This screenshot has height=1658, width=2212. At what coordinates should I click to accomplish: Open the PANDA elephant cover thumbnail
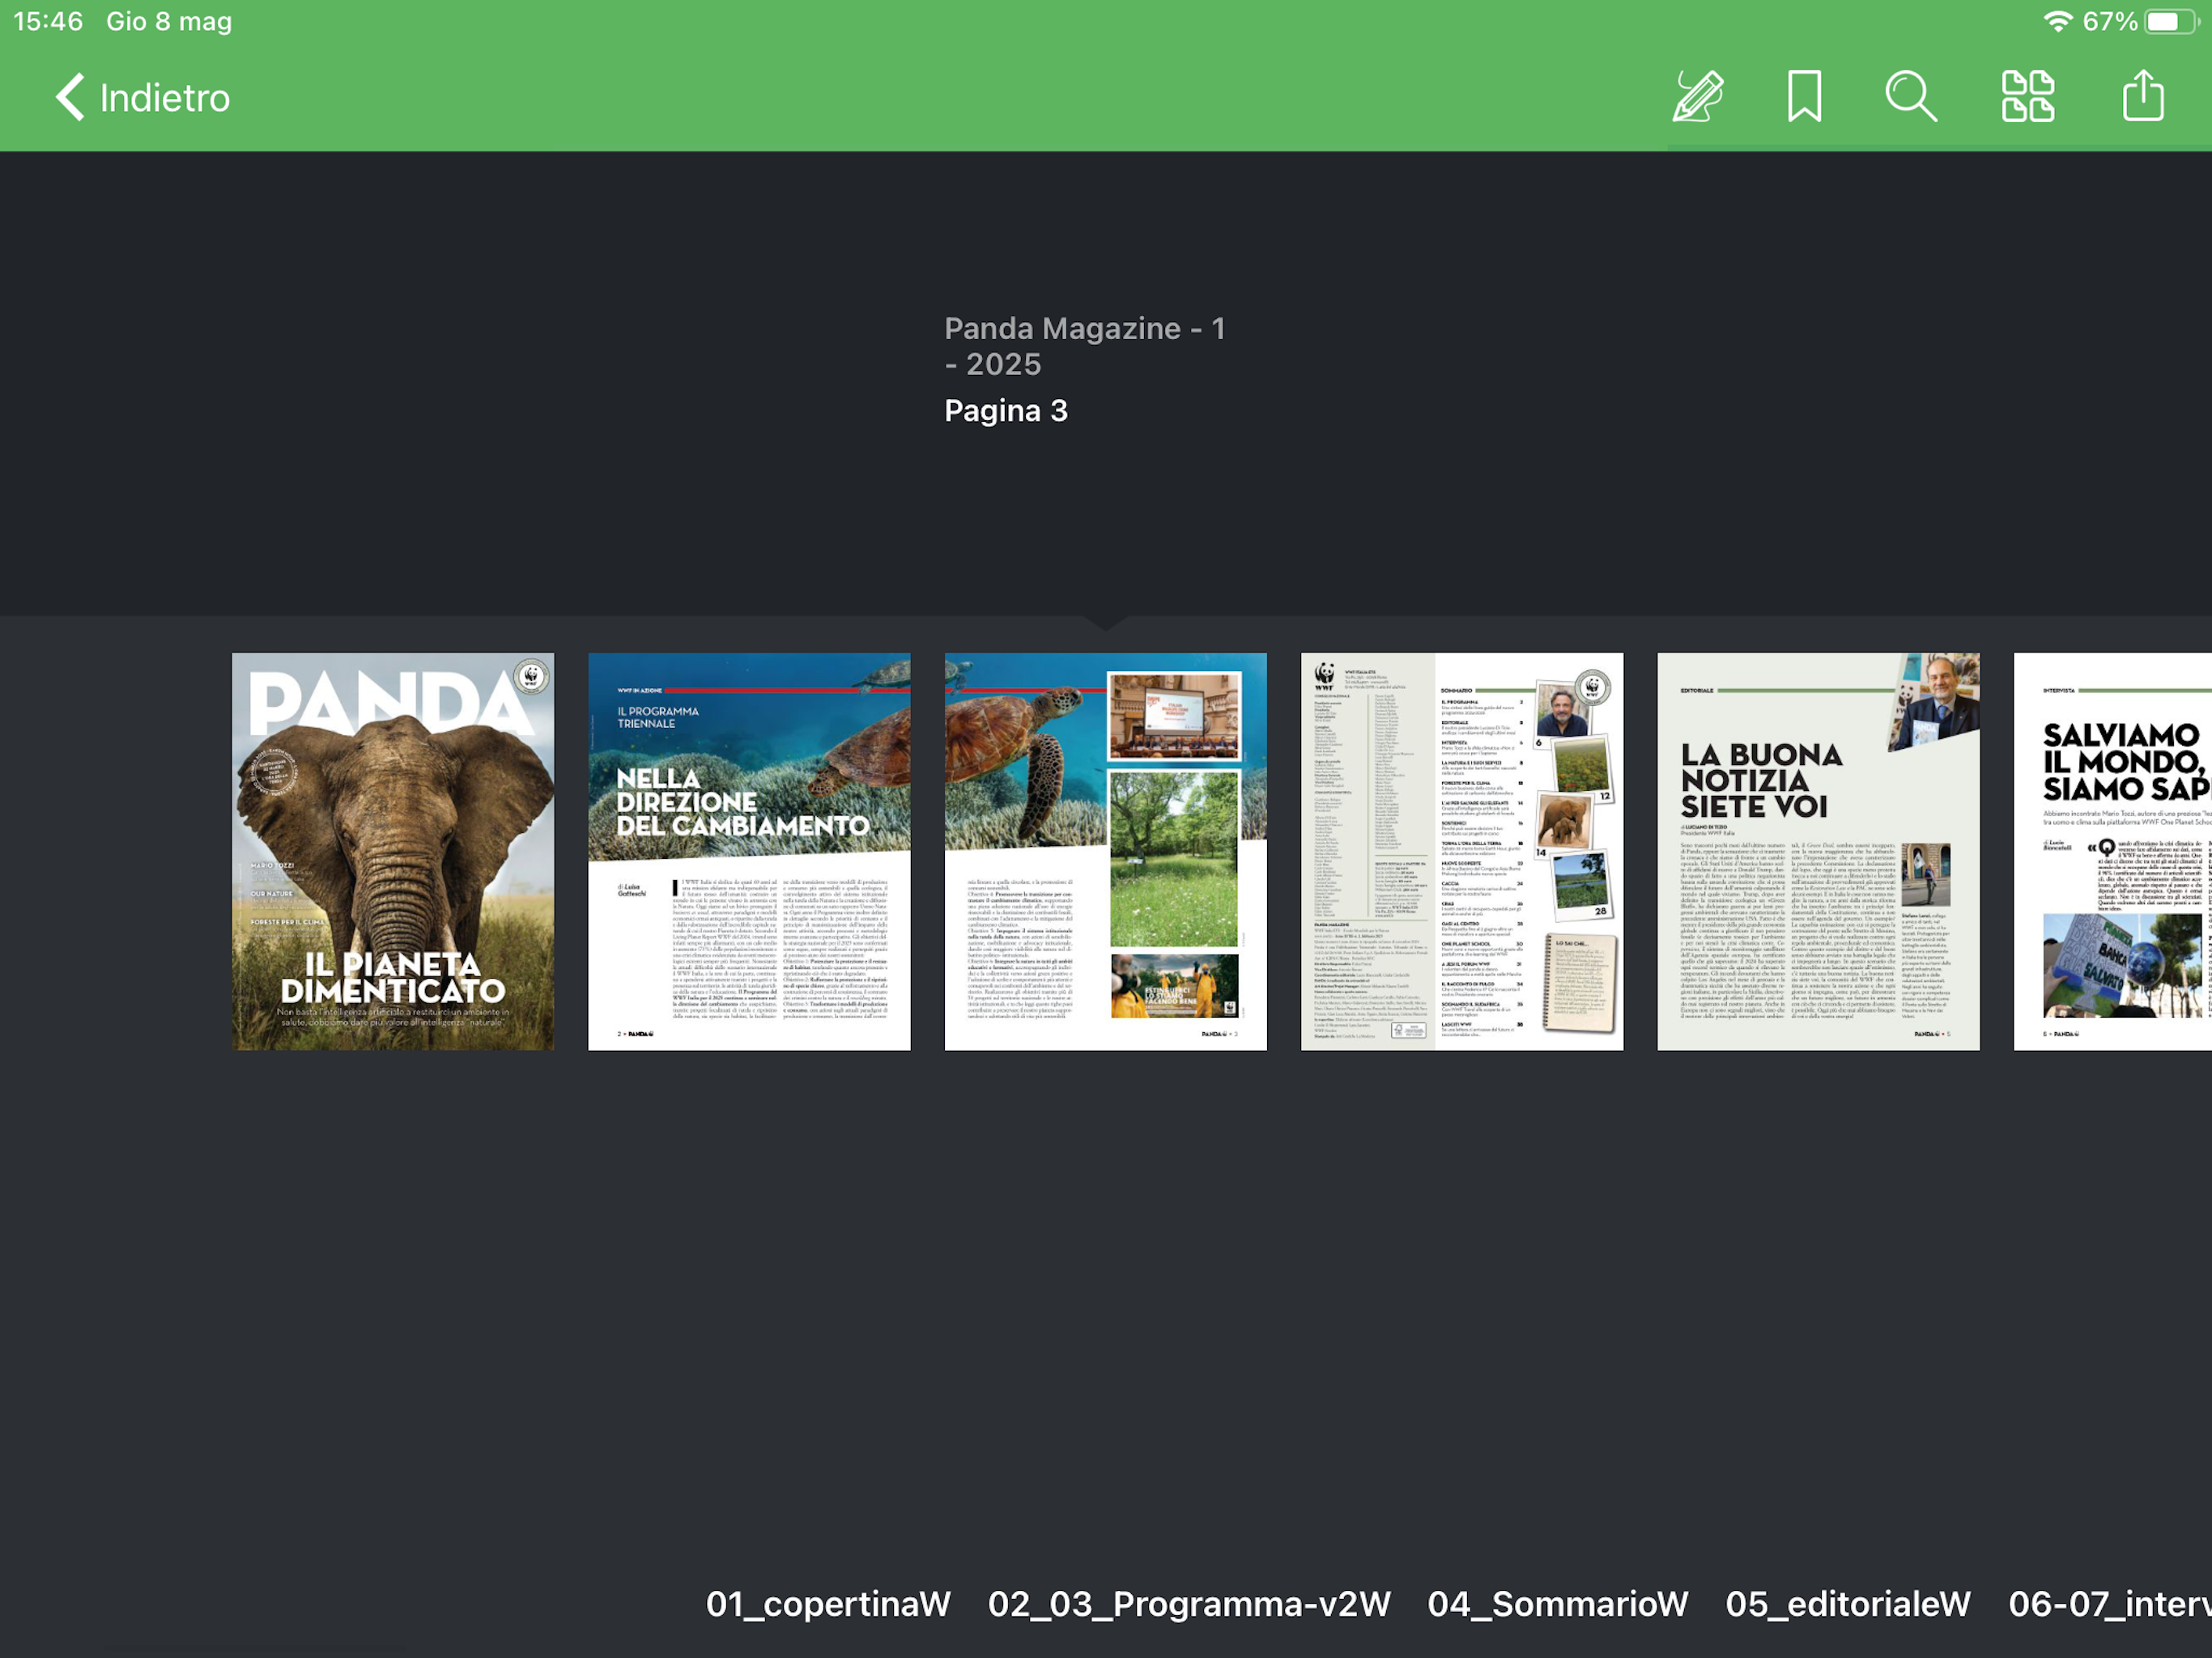pyautogui.click(x=393, y=851)
